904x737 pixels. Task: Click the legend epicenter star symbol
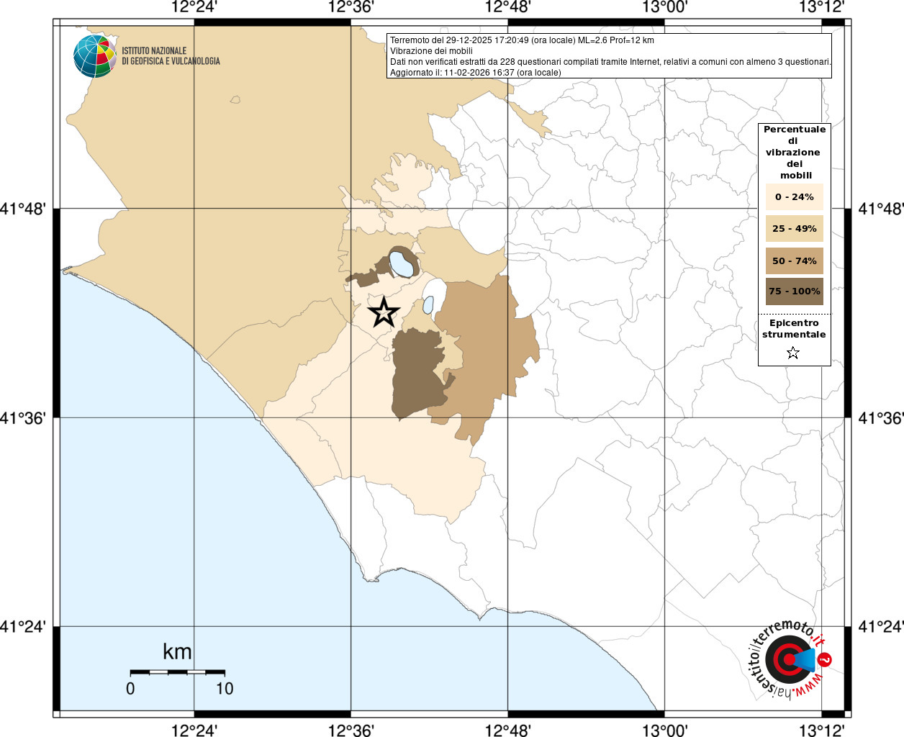click(x=793, y=353)
